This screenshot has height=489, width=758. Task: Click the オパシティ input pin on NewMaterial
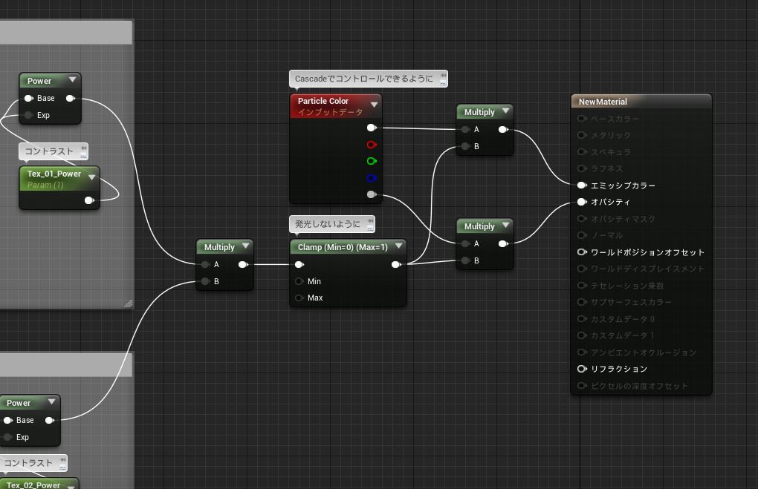(x=582, y=202)
